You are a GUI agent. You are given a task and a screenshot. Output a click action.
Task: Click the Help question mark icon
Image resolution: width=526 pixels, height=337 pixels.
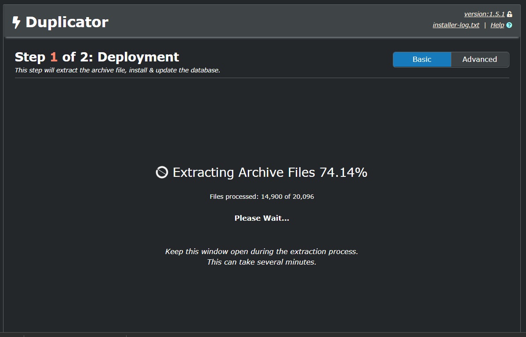(509, 25)
